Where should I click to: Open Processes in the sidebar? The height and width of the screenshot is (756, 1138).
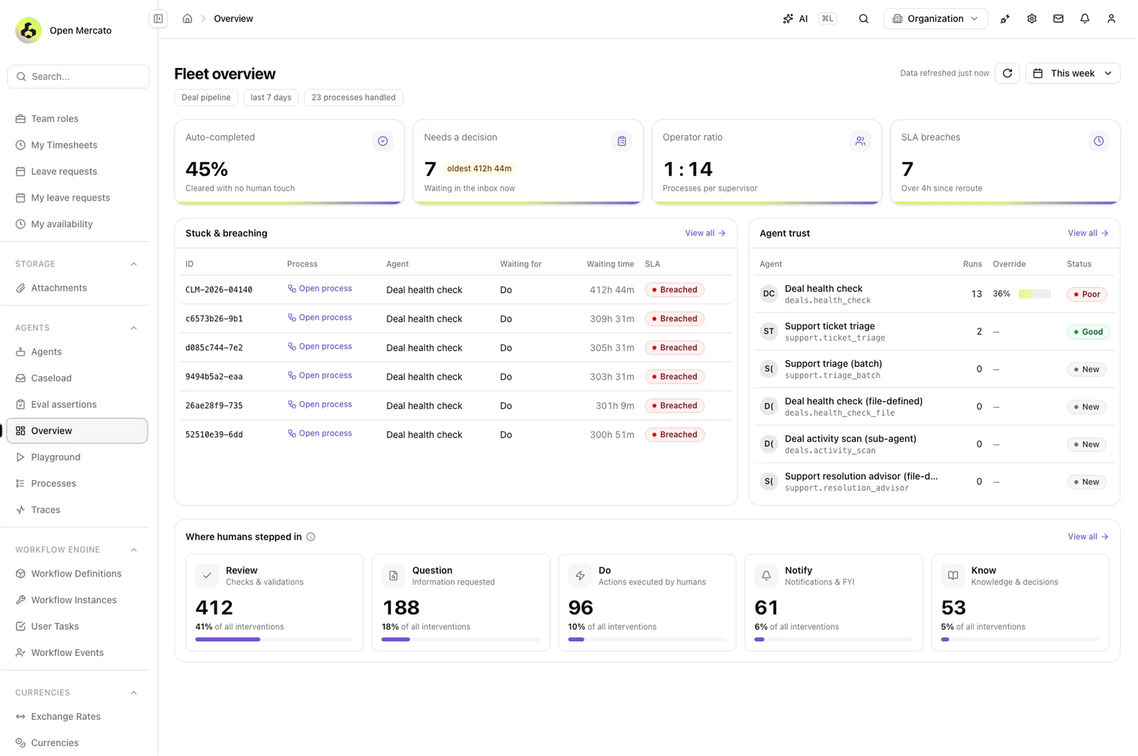[77, 483]
